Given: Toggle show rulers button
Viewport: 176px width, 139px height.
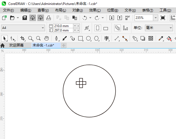Looking at the screenshot, I should (173, 18).
